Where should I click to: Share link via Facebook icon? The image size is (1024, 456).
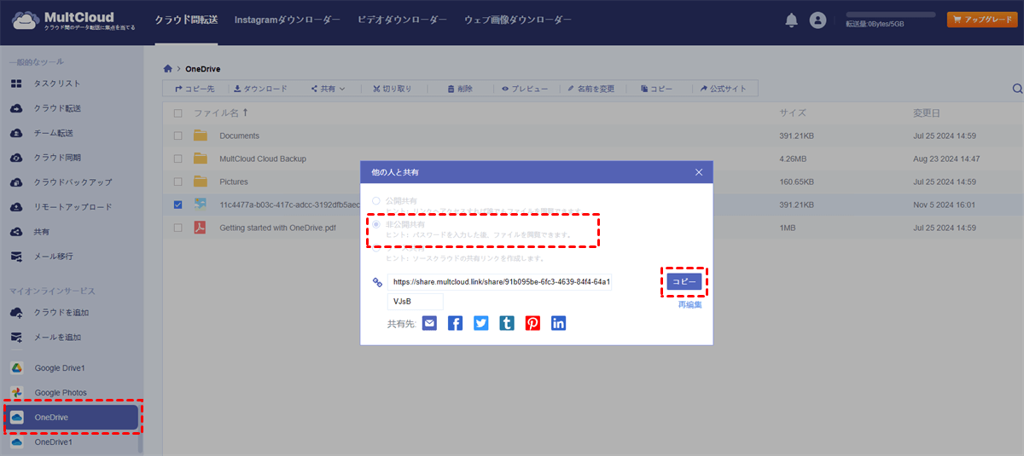(x=455, y=324)
